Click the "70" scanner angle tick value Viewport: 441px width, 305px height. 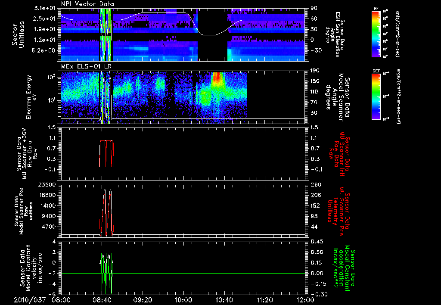tap(314, 102)
